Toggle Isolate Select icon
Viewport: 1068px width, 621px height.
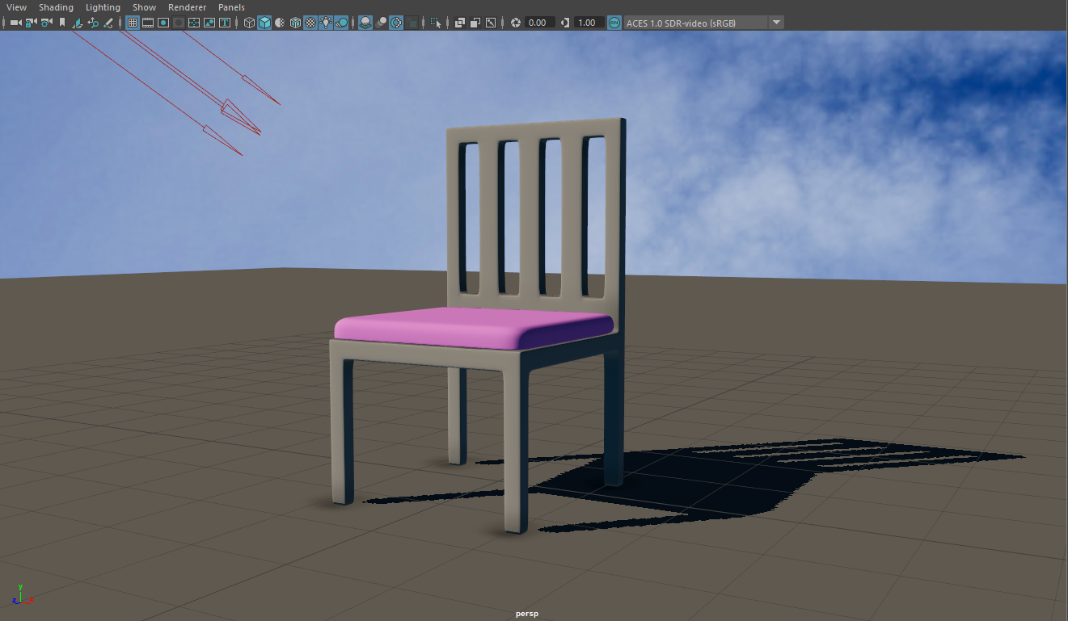(436, 23)
